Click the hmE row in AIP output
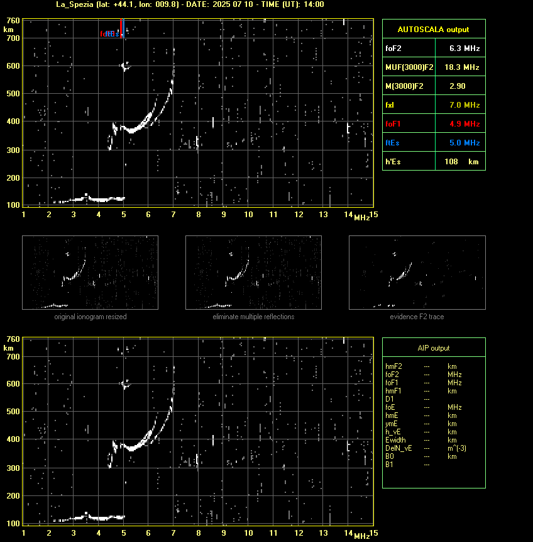 (421, 415)
